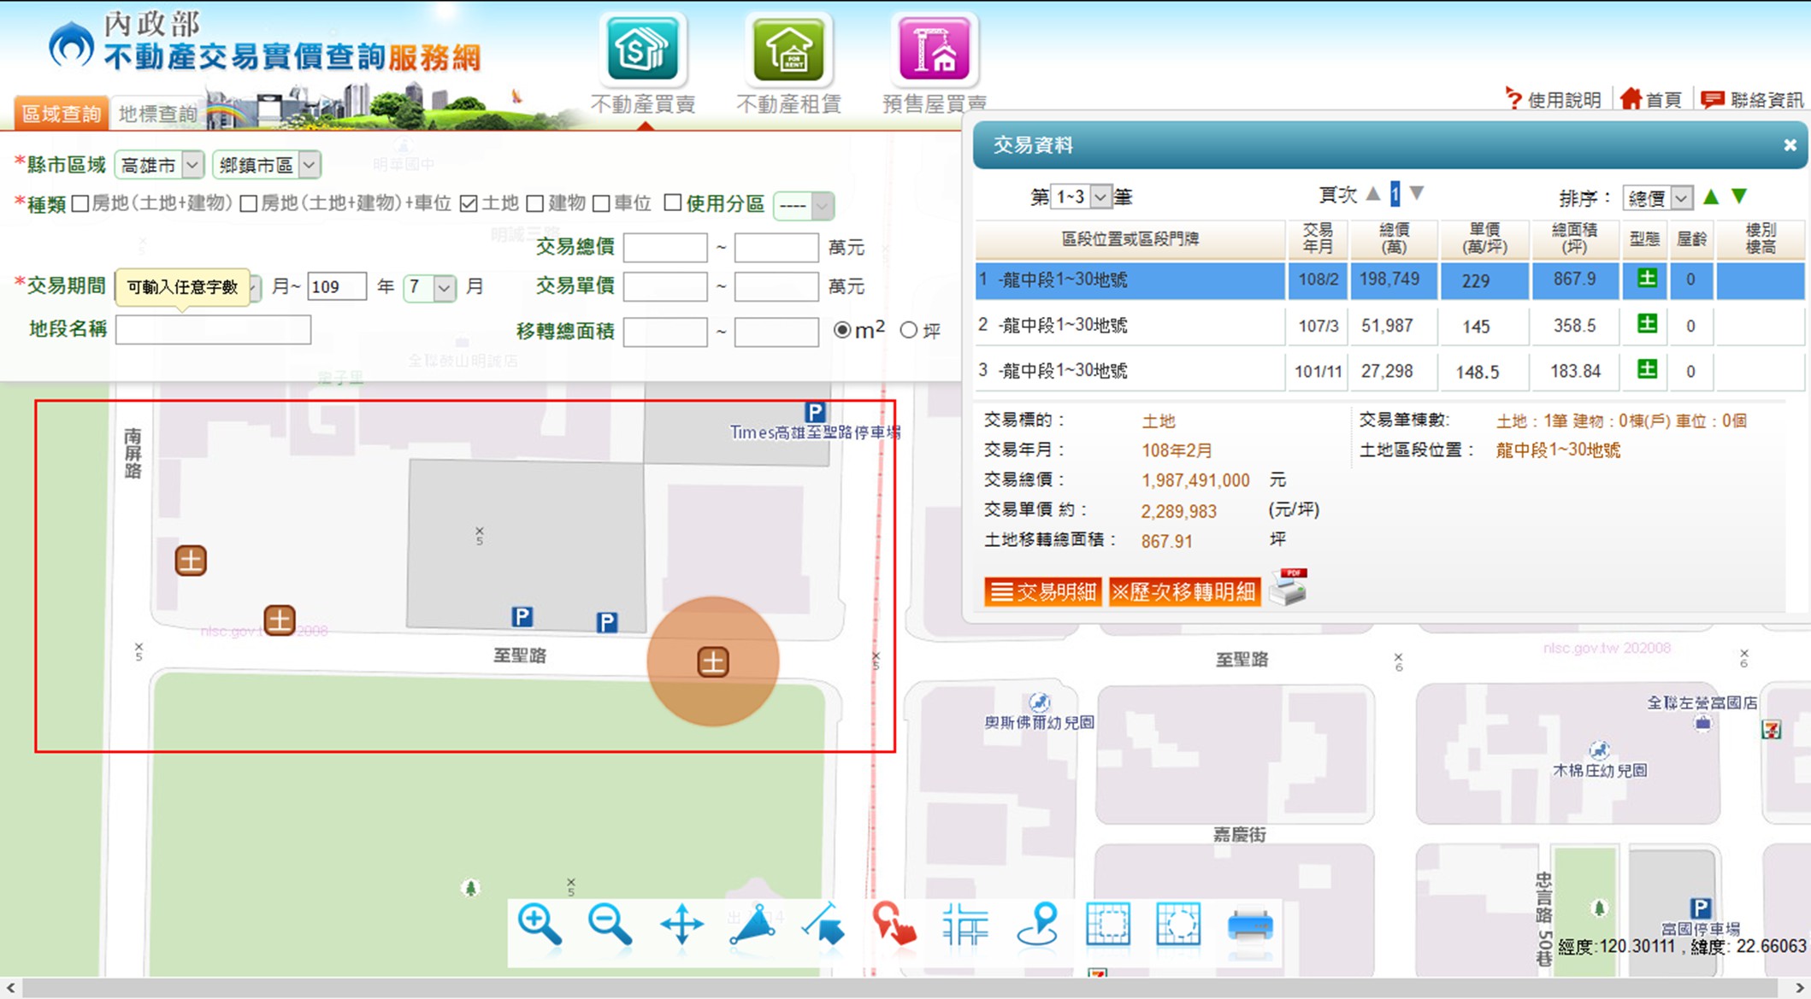This screenshot has width=1811, height=999.
Task: Go to previous page with gray up arrow
Action: click(x=1373, y=194)
